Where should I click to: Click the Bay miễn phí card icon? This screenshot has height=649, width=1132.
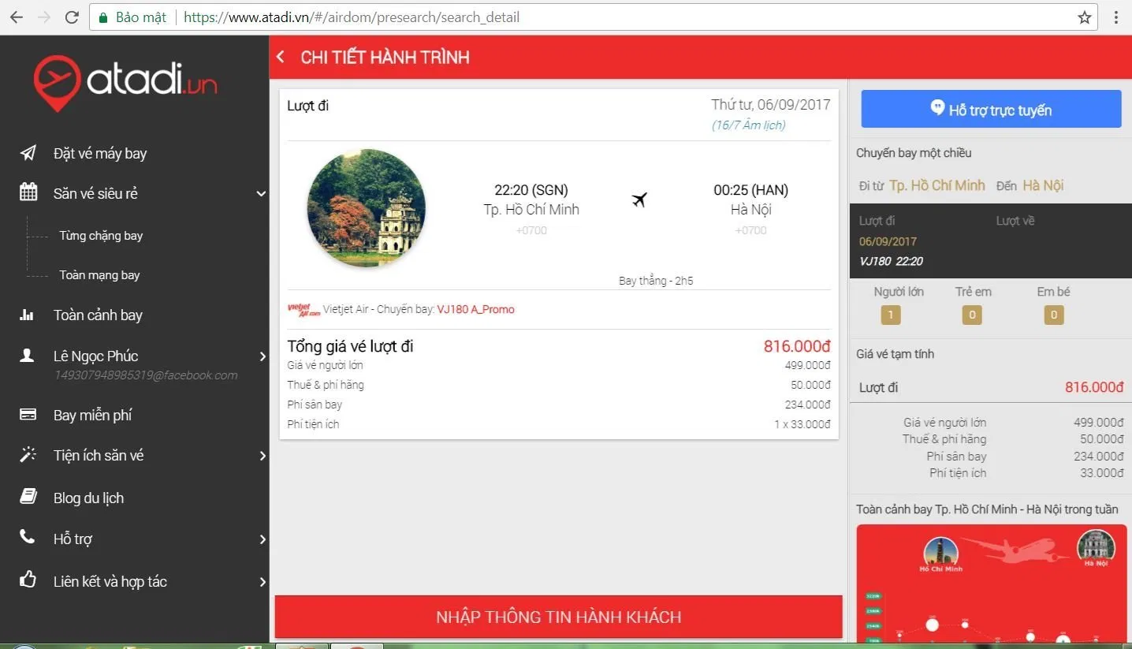pyautogui.click(x=28, y=414)
